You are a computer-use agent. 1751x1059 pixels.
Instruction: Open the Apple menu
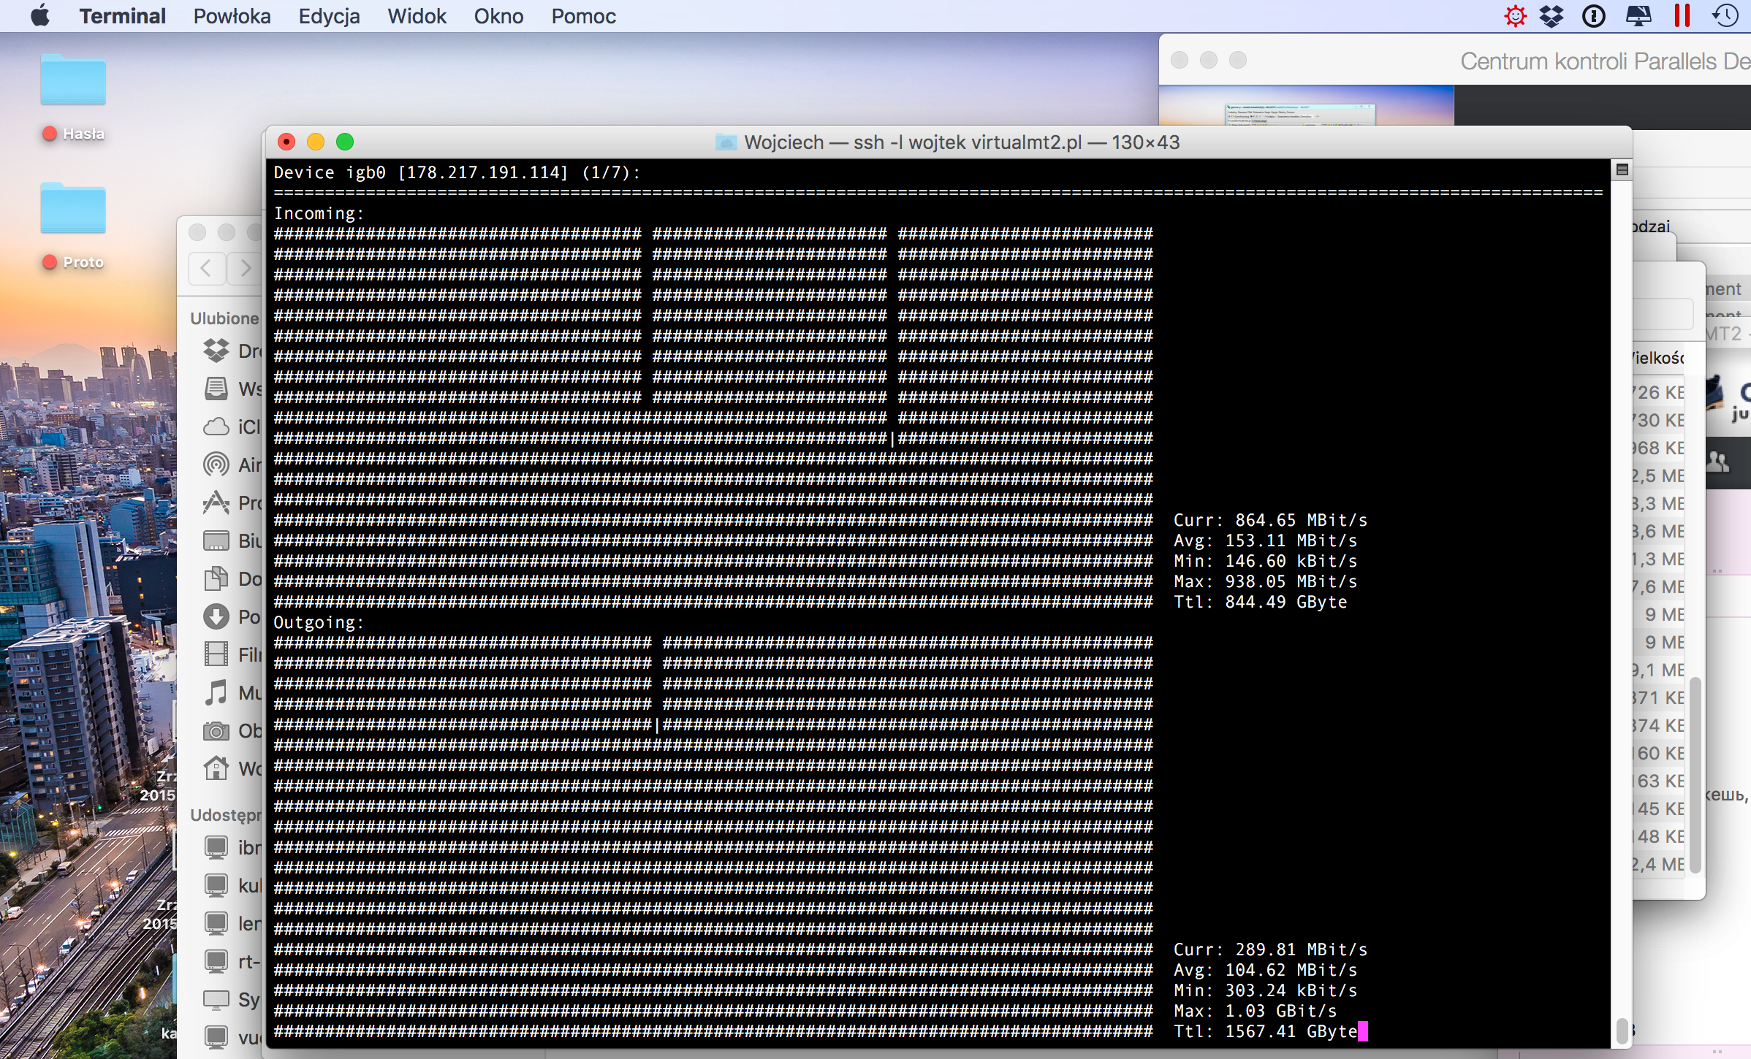tap(40, 16)
